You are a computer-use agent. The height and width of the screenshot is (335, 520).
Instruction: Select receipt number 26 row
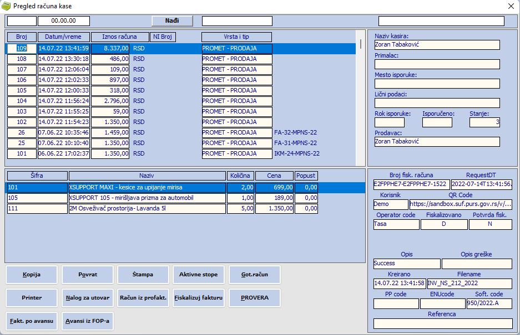coord(181,132)
